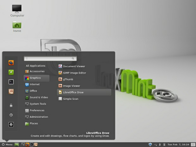196x147 pixels.
Task: Select the home folder desktop icon
Action: (x=17, y=27)
